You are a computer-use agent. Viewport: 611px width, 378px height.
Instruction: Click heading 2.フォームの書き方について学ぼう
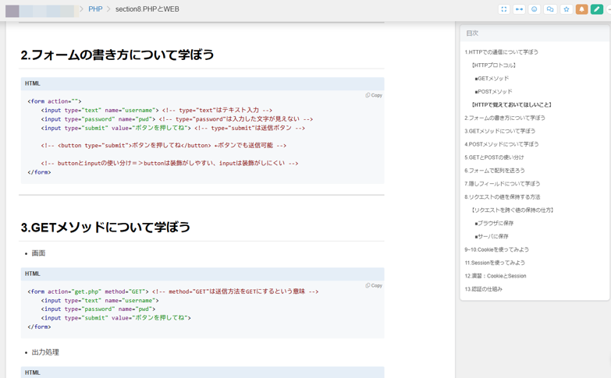pyautogui.click(x=117, y=55)
